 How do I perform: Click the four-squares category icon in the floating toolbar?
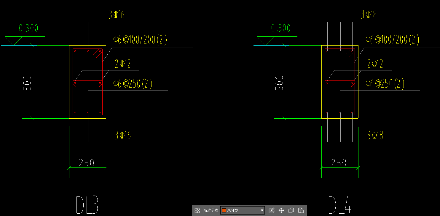click(x=197, y=210)
